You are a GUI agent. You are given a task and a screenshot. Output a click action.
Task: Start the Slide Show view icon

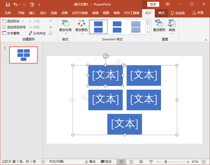click(151, 162)
